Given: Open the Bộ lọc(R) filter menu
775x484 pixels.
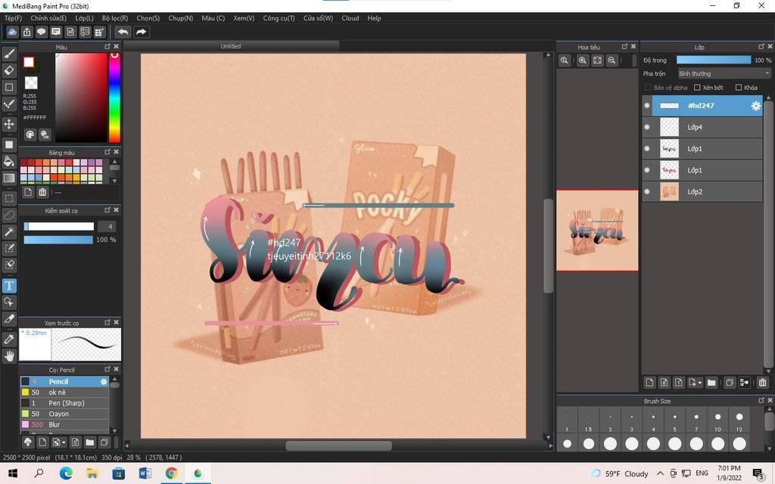Looking at the screenshot, I should 115,18.
